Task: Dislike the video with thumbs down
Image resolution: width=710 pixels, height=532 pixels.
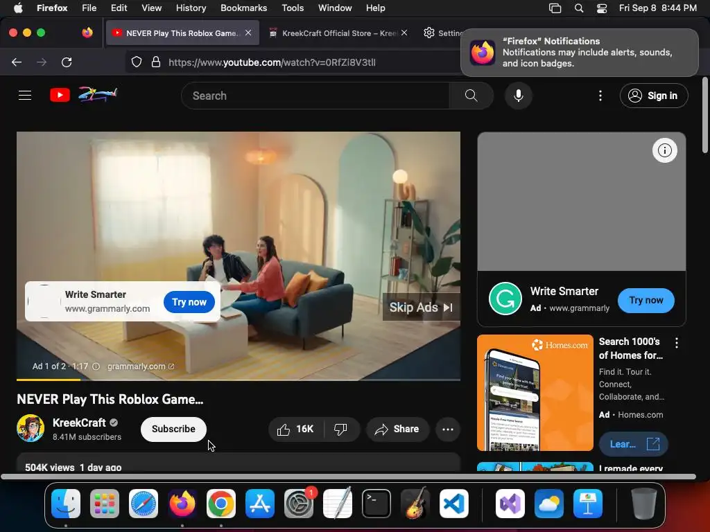Action: [341, 429]
